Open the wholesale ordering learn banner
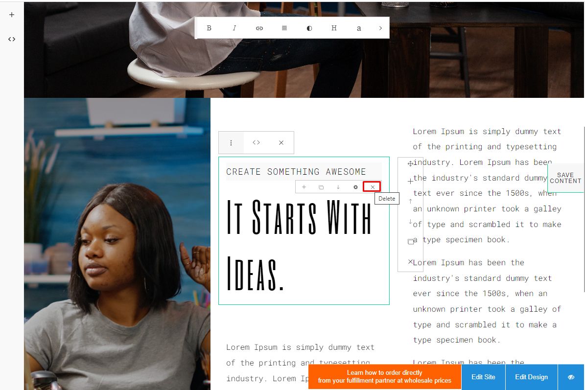 pos(385,377)
